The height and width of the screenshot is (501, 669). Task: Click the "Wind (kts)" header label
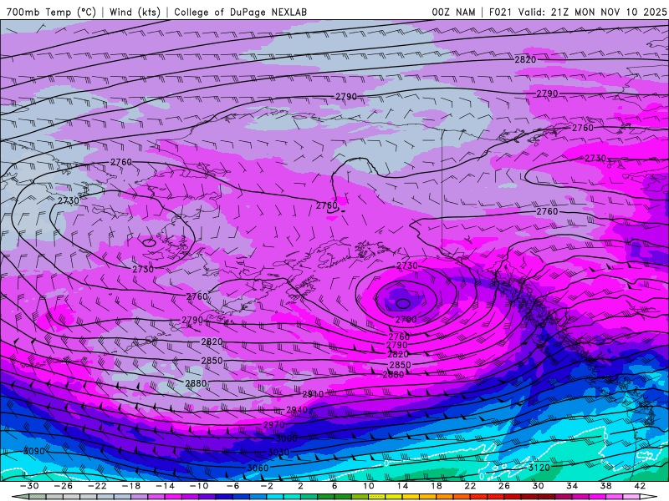click(135, 12)
